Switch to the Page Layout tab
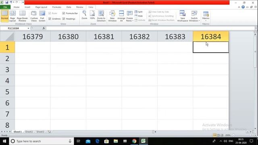This screenshot has height=145, width=258. 41,7
